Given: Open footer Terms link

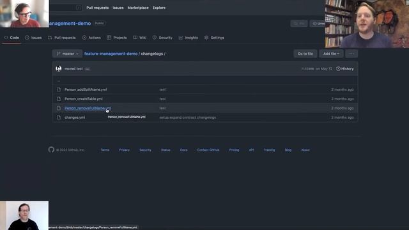Looking at the screenshot, I should click(x=105, y=150).
